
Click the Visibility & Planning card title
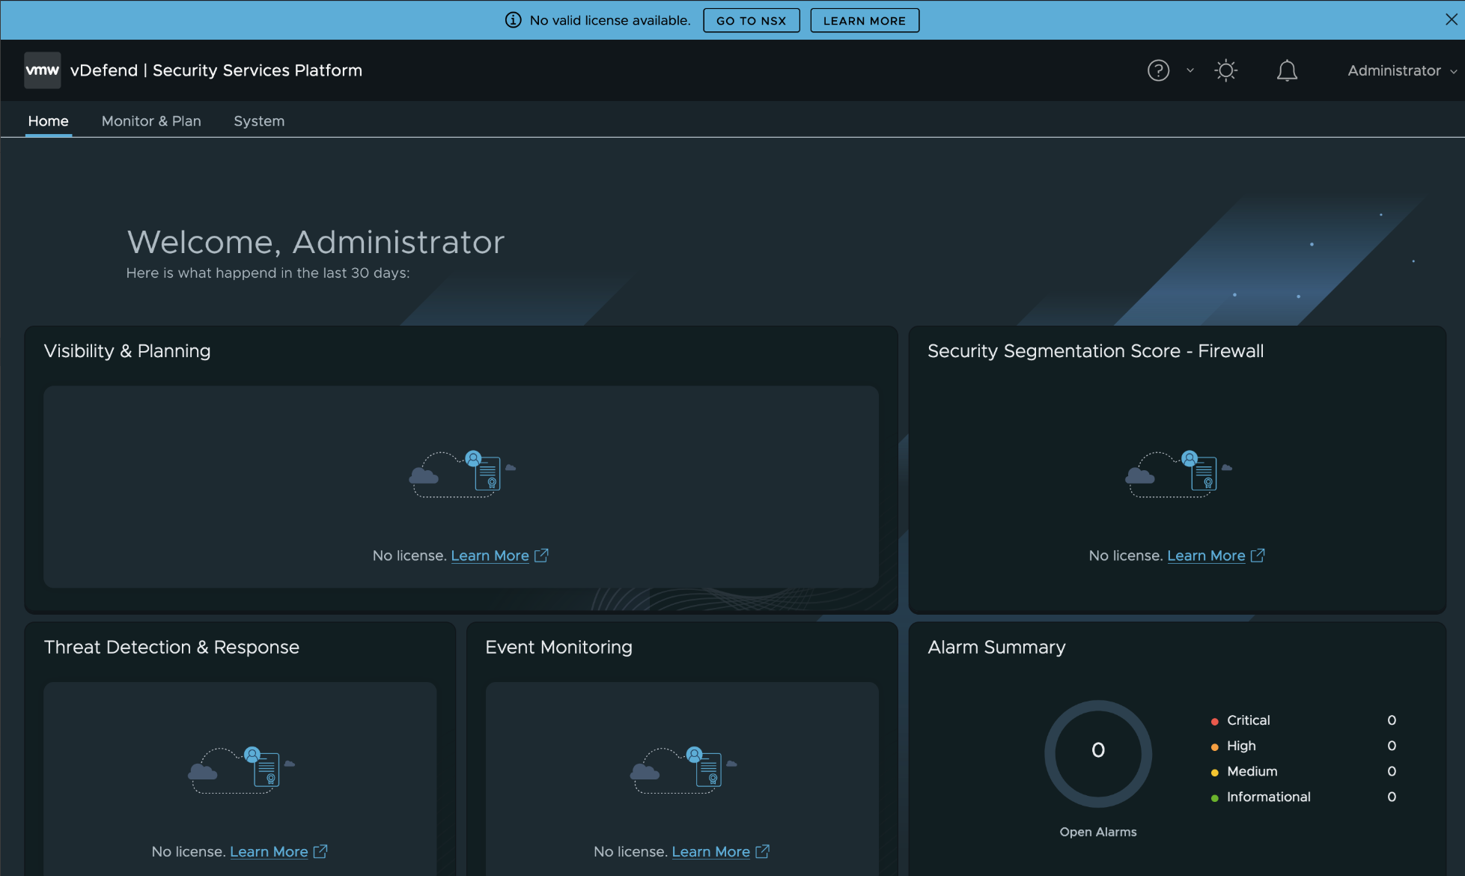127,351
